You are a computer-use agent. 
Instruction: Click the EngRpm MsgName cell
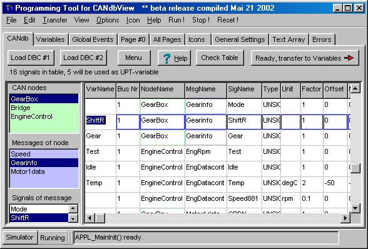point(206,153)
